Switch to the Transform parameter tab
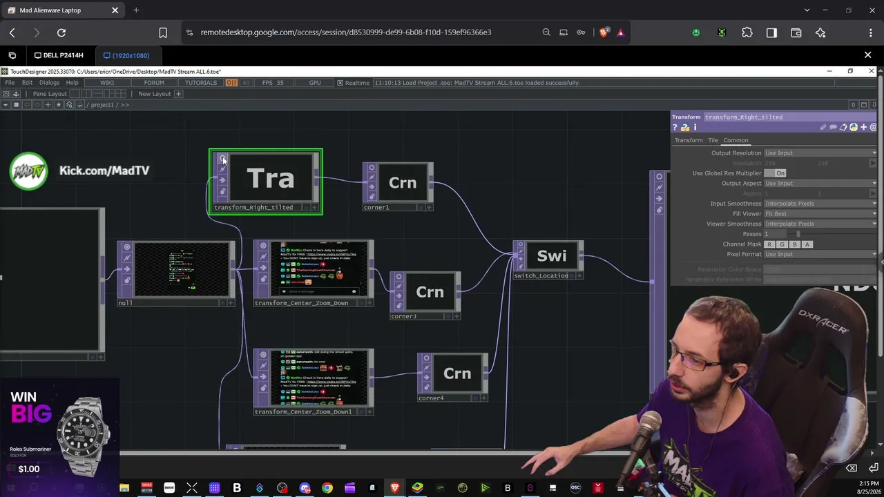884x497 pixels. click(x=689, y=141)
